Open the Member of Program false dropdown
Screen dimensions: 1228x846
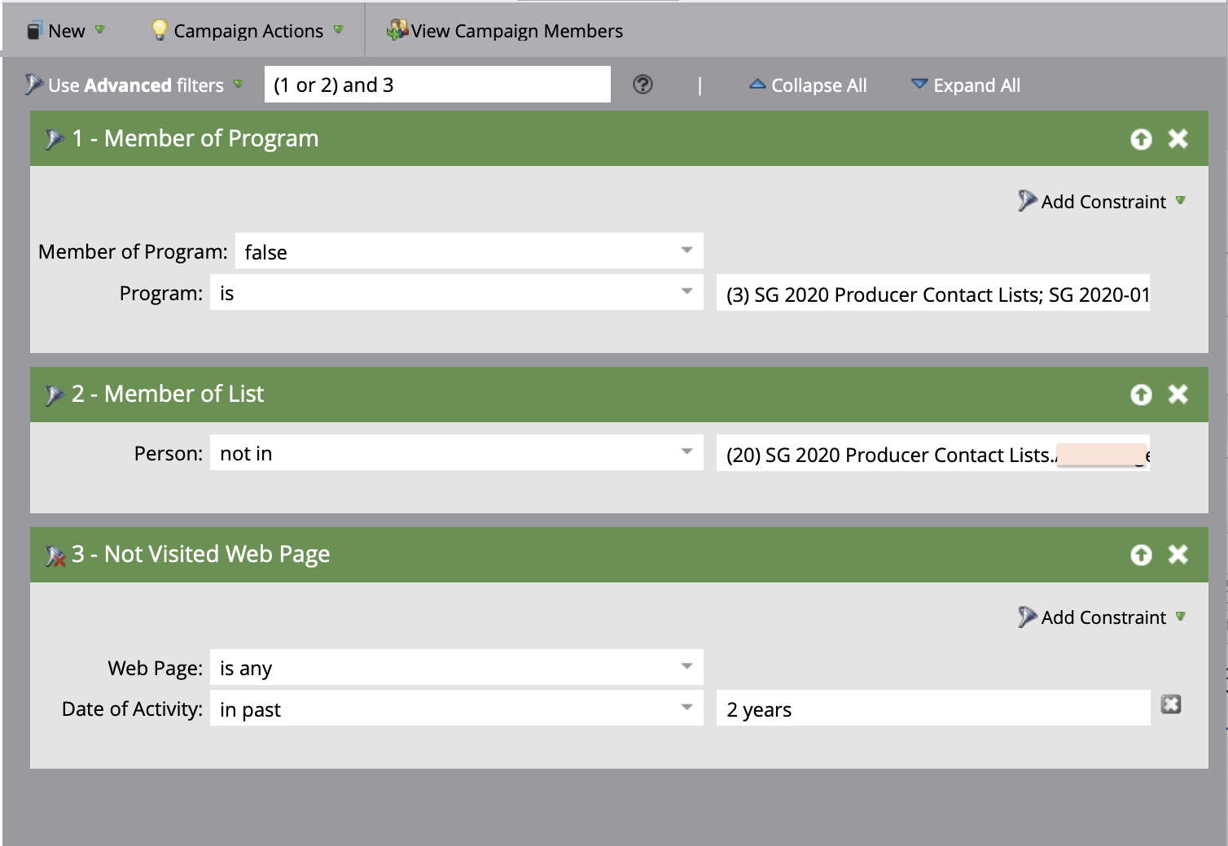pos(686,251)
